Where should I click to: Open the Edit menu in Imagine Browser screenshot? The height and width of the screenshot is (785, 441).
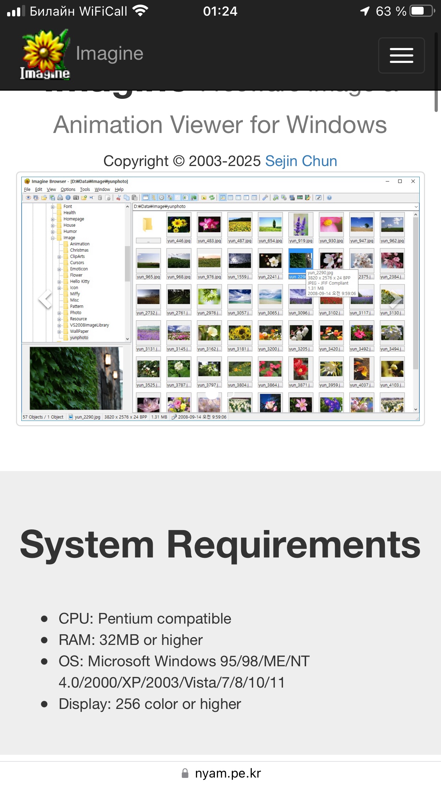coord(38,189)
